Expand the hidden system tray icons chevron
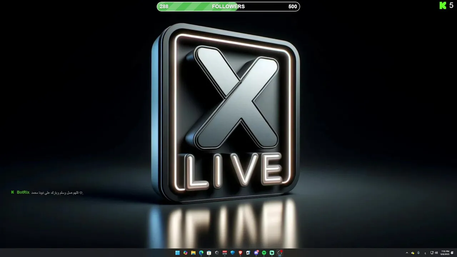 tap(407, 253)
